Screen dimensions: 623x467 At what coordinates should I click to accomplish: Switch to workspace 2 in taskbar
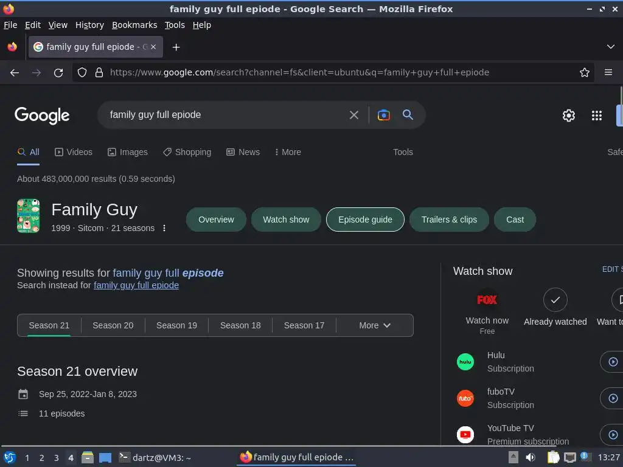[42, 458]
